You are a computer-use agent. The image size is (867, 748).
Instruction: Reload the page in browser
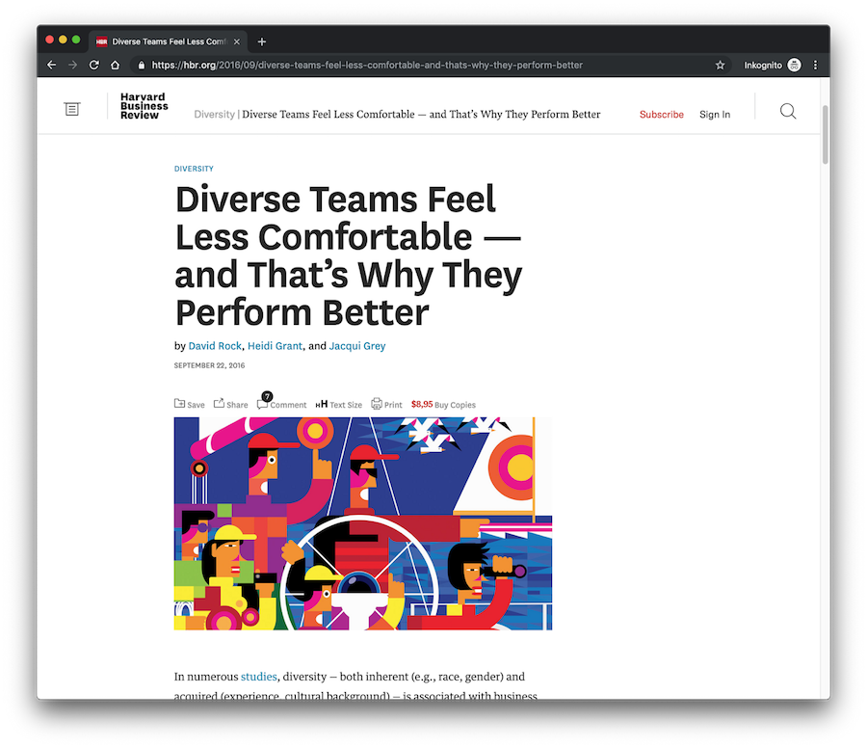[x=94, y=66]
